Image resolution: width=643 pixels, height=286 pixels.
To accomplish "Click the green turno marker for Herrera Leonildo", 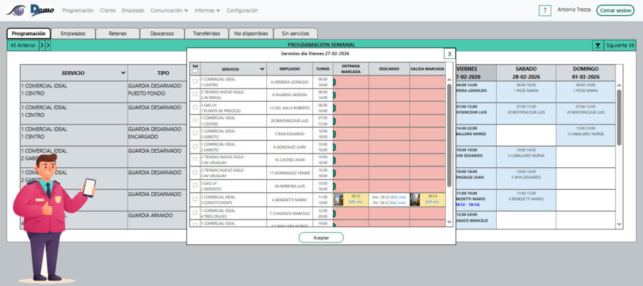I will [333, 81].
